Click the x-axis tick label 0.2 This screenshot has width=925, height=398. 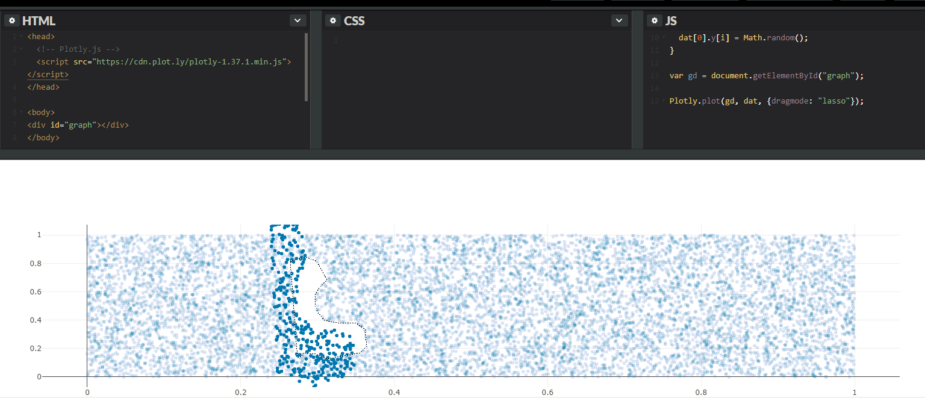coord(240,392)
